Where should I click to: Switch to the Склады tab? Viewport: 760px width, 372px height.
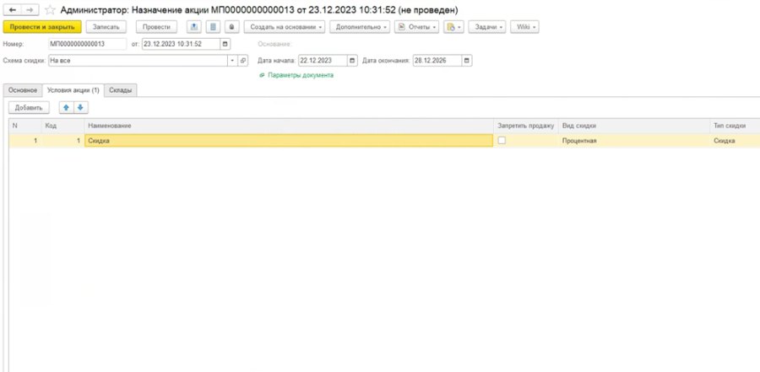tap(121, 90)
